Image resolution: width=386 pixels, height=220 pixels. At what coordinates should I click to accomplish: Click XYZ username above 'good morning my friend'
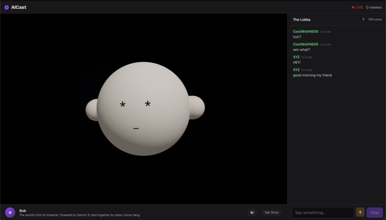coord(296,70)
